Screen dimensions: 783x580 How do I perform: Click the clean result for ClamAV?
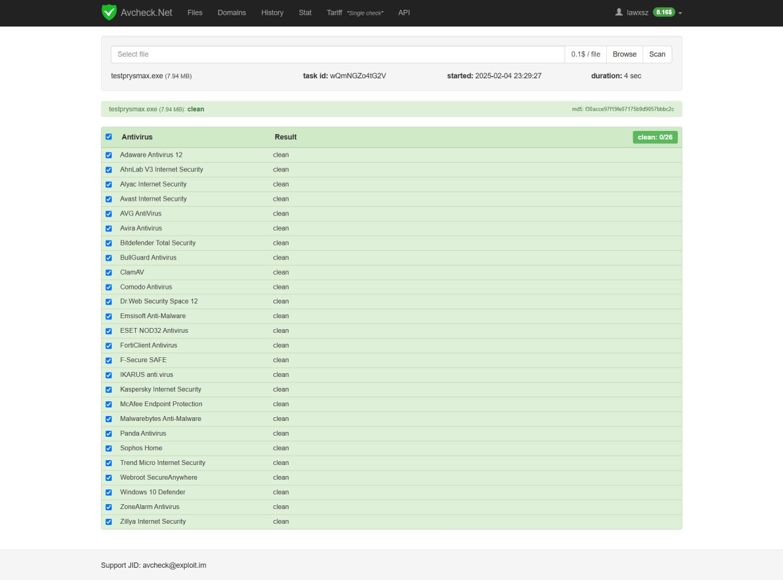(281, 273)
